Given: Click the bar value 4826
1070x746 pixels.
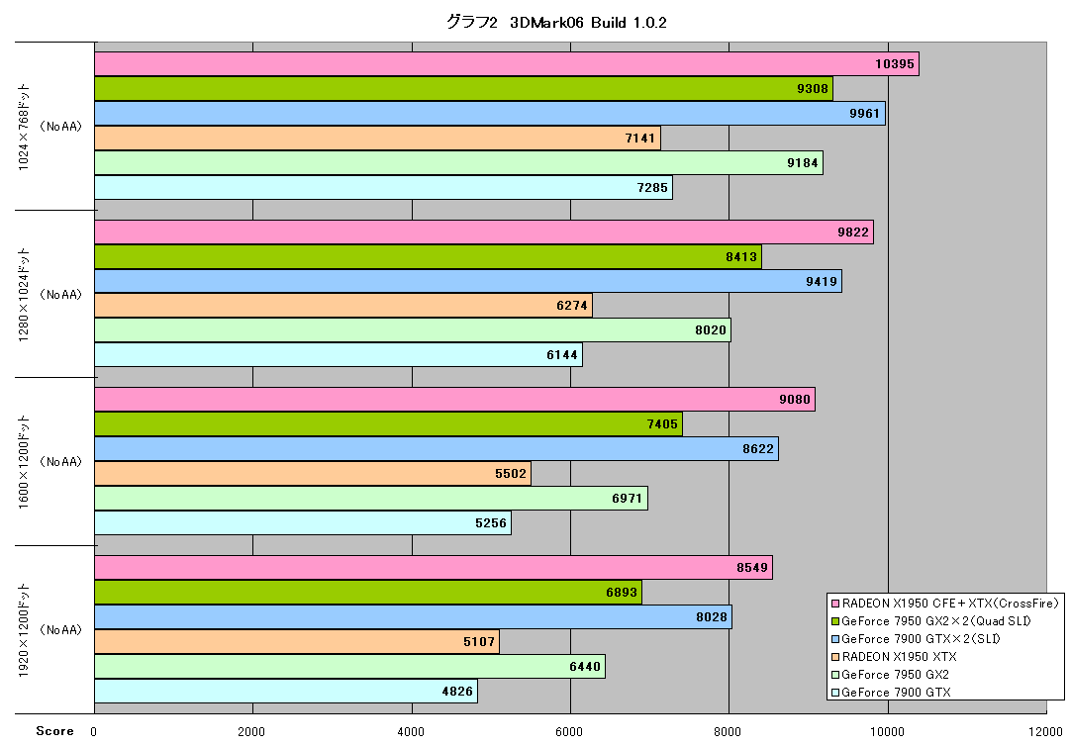Looking at the screenshot, I should coord(457,692).
